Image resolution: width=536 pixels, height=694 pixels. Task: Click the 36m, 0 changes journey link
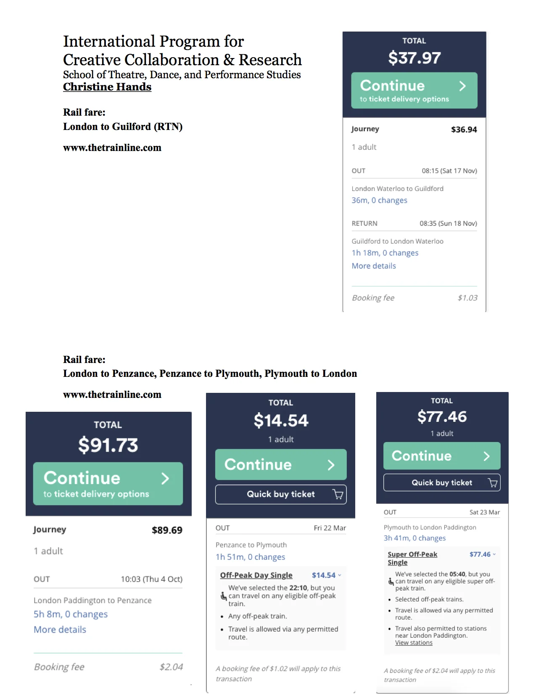[379, 200]
